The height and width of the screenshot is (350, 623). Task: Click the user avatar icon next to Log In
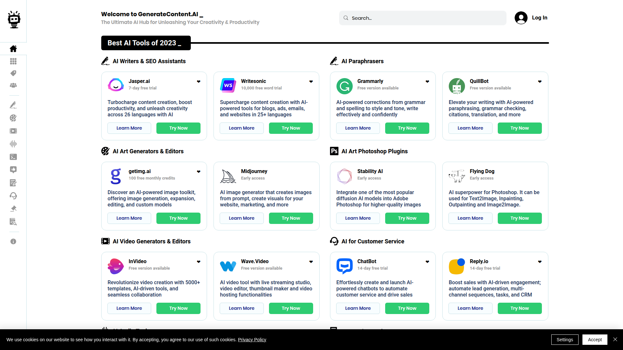pyautogui.click(x=521, y=18)
